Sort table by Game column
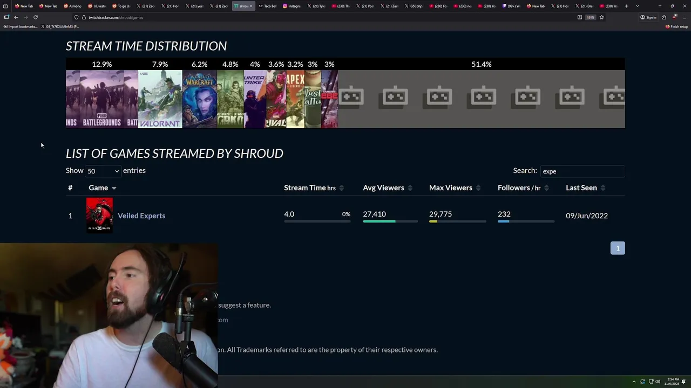Screen dimensions: 691x388 pyautogui.click(x=103, y=188)
